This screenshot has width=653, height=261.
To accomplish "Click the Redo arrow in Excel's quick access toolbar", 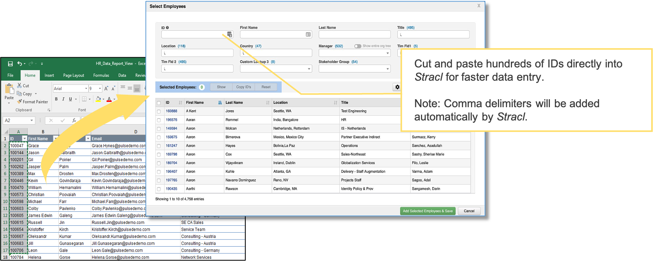I will [31, 64].
